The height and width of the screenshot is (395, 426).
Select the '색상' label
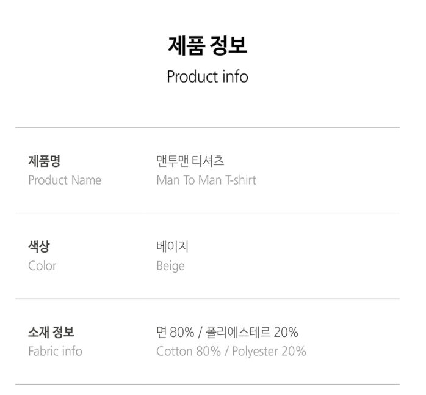point(39,247)
